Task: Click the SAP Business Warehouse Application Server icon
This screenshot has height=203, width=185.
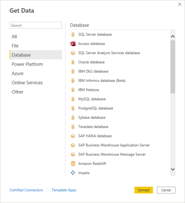Action: [x=73, y=145]
